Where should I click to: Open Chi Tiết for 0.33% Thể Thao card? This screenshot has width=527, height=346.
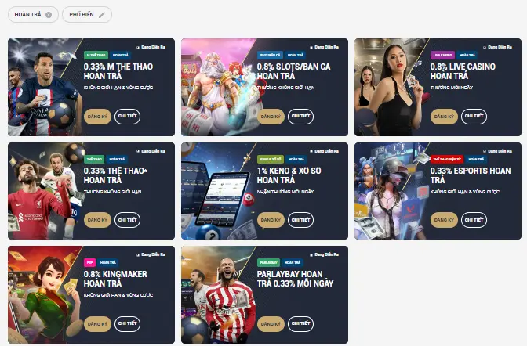coord(127,220)
